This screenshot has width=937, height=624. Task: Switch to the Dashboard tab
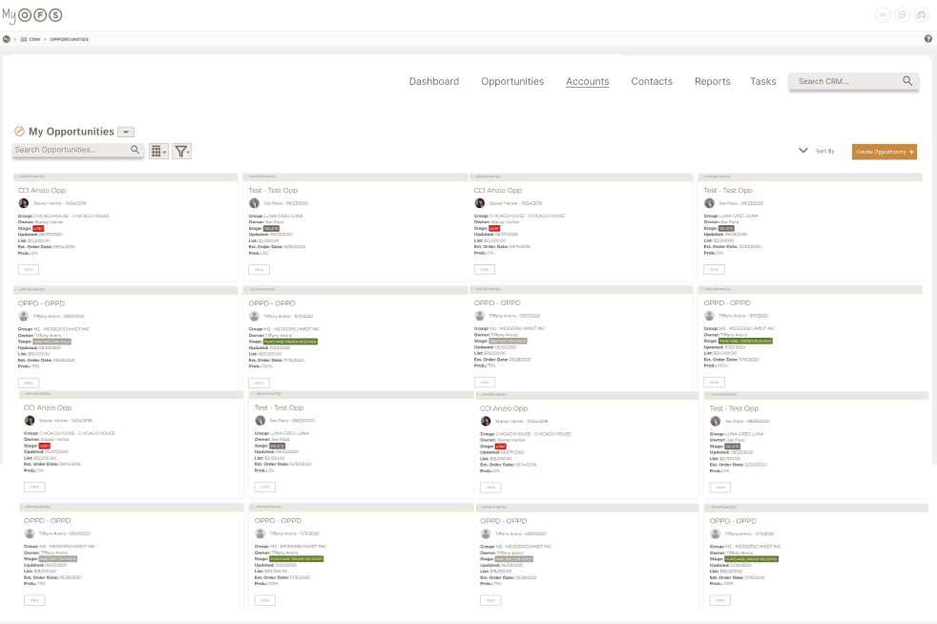434,81
